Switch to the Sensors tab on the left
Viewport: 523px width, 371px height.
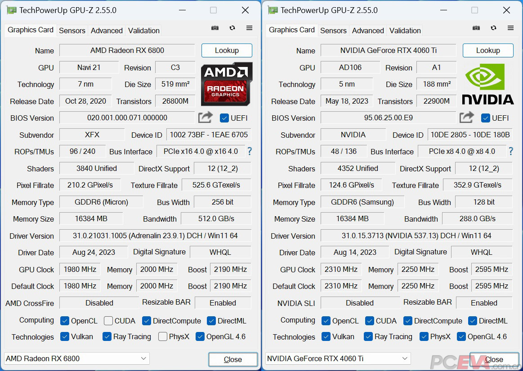(72, 31)
